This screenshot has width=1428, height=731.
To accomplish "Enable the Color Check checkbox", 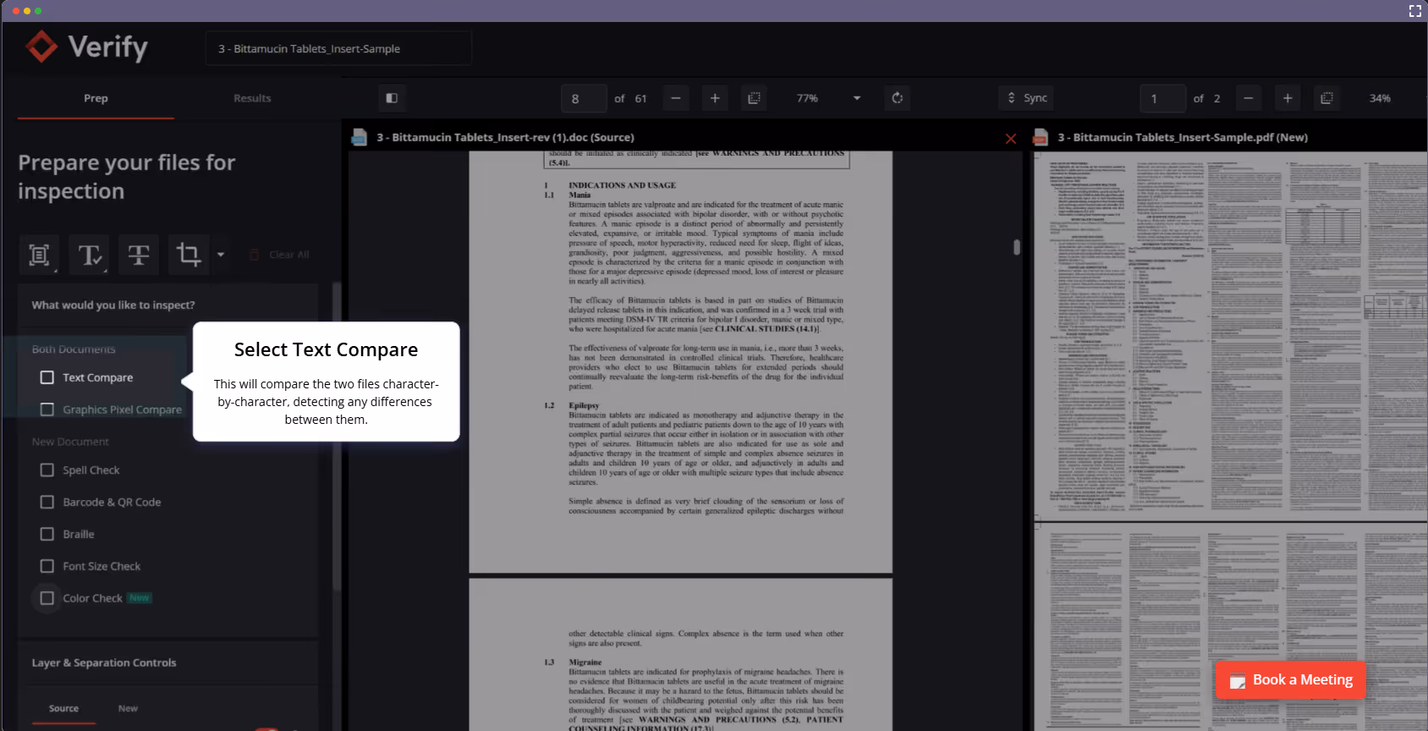I will click(47, 598).
